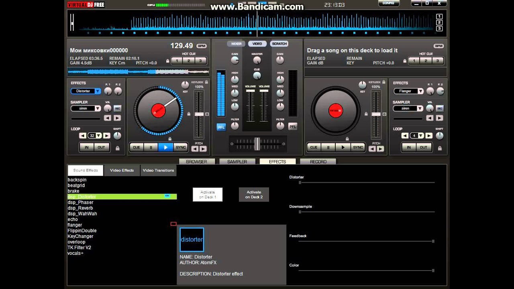Screen dimensions: 514x289
Task: Double deck 1 loop length with right arrow
Action: [x=106, y=136]
